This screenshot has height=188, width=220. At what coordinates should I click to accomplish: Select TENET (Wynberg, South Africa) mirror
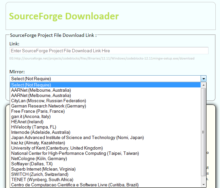coord(105,180)
